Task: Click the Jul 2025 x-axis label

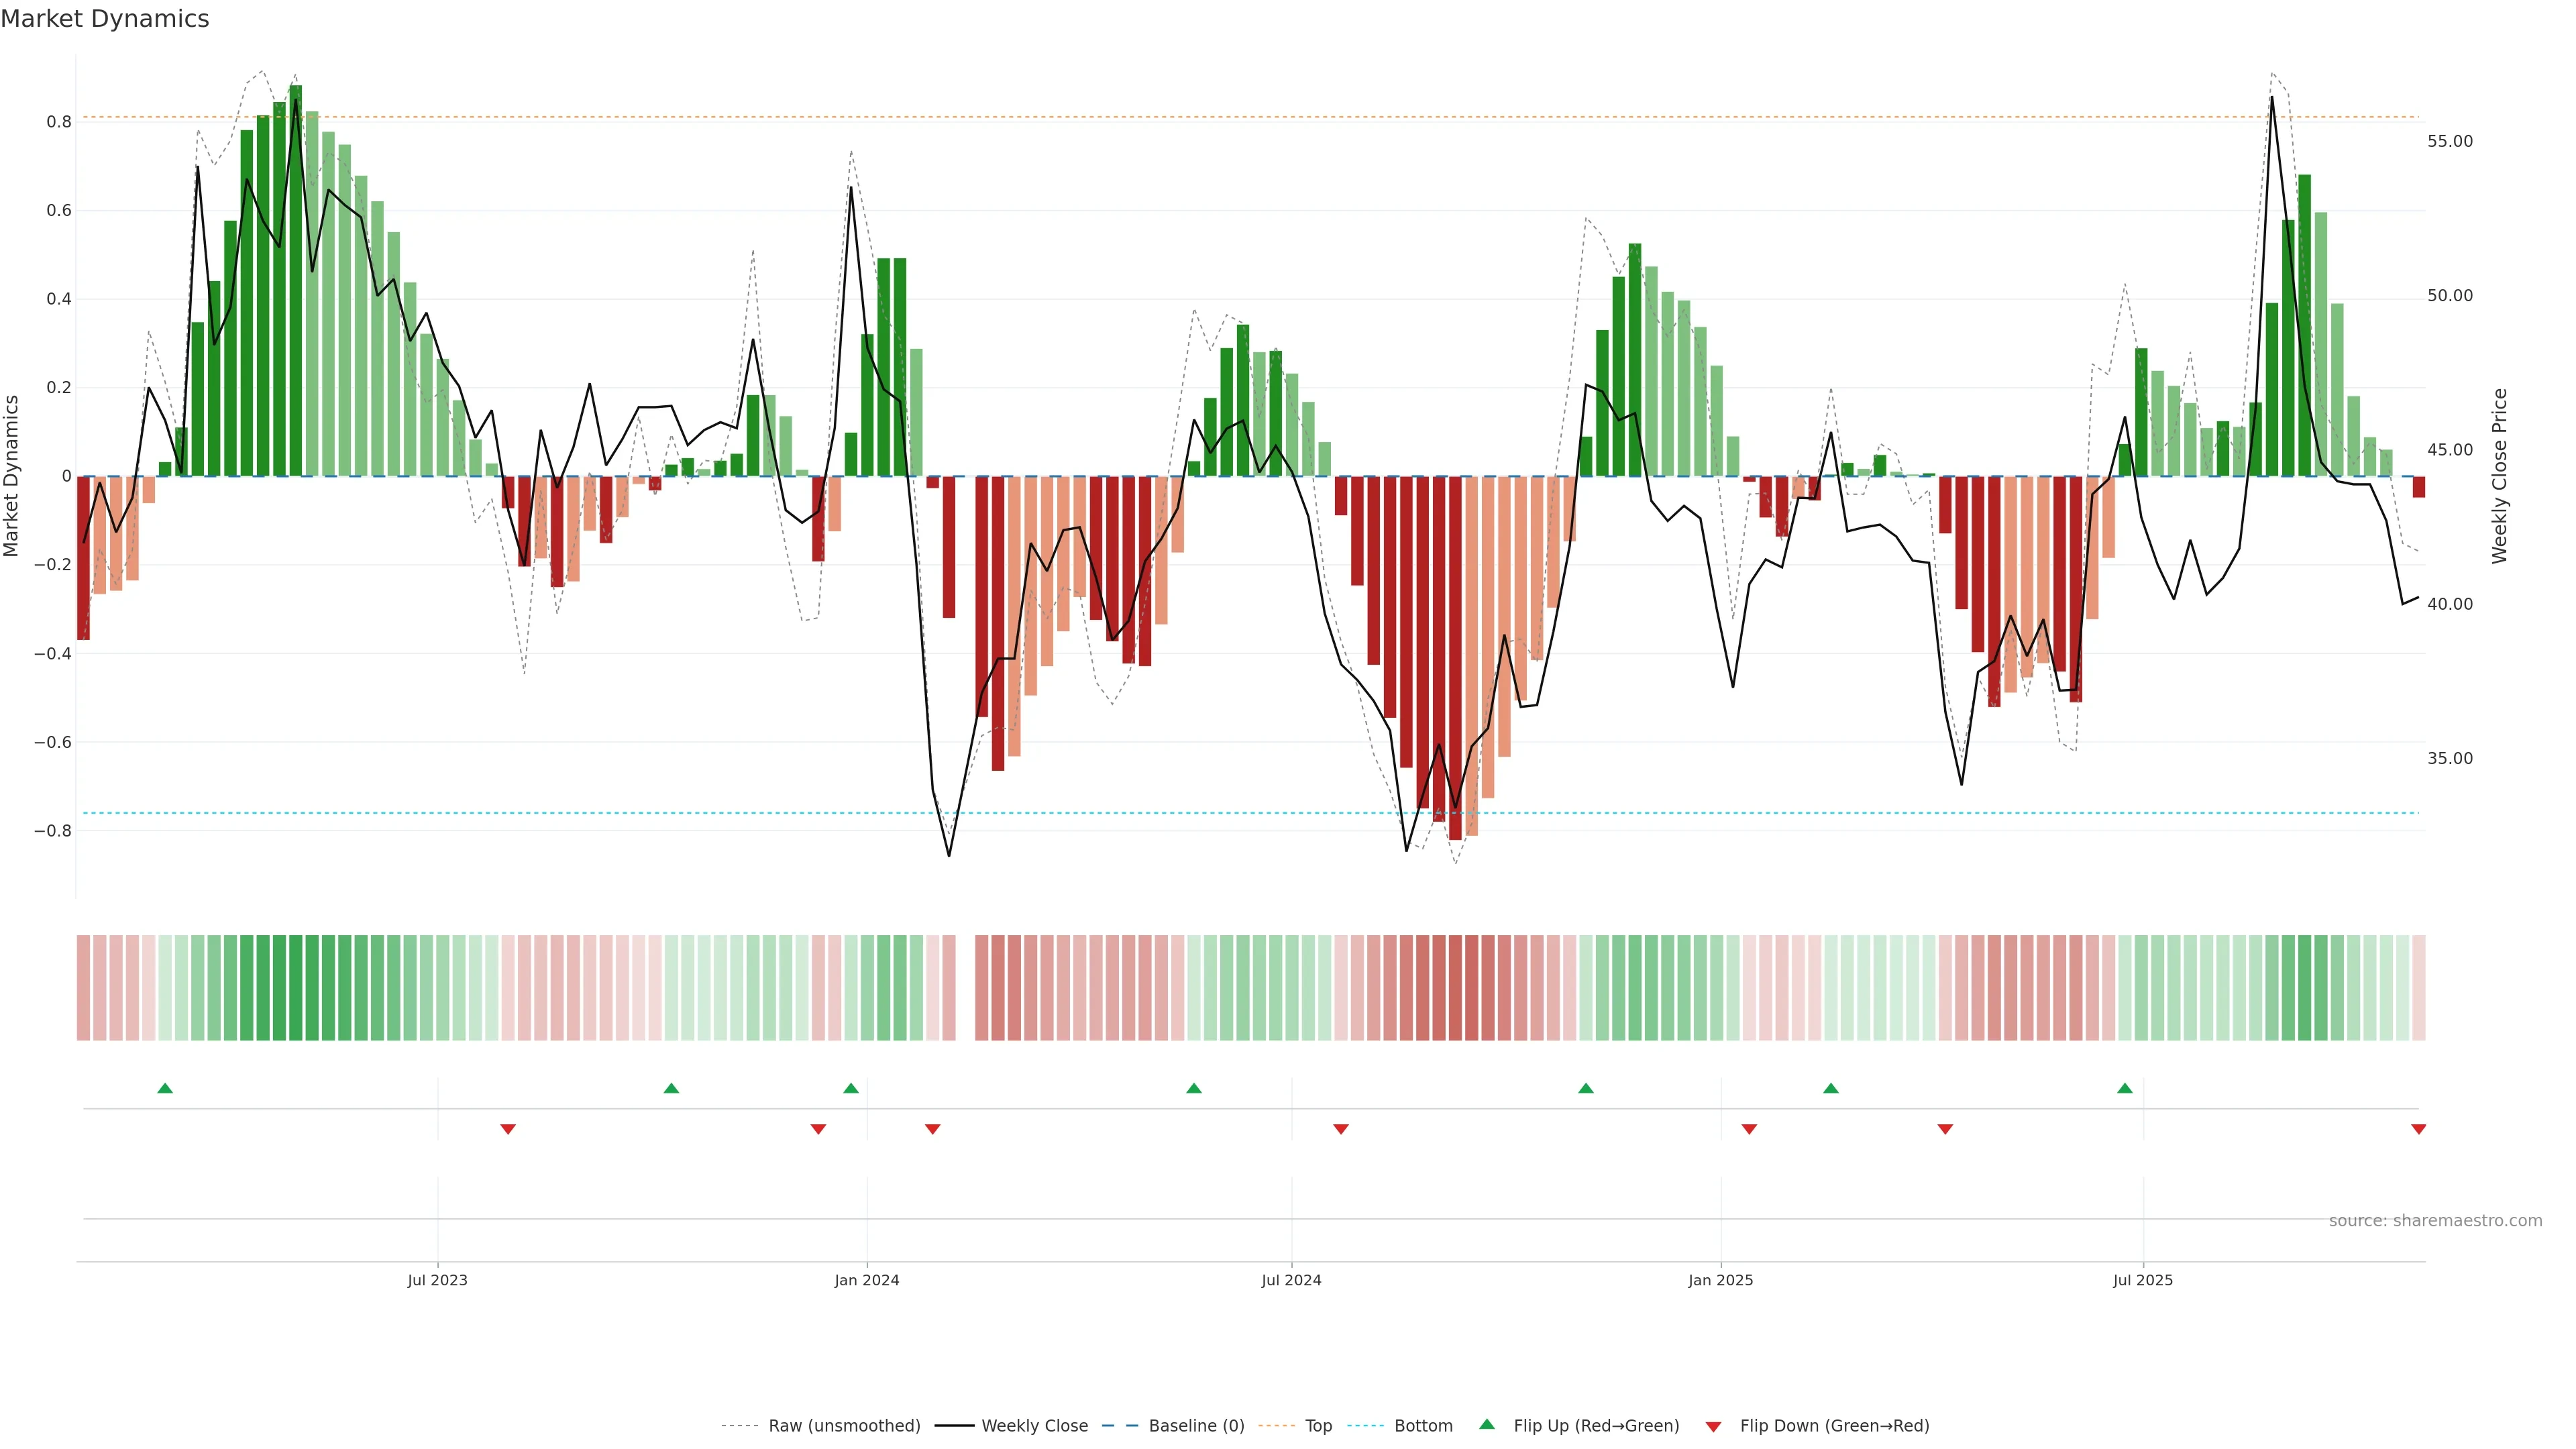Action: [2143, 1280]
